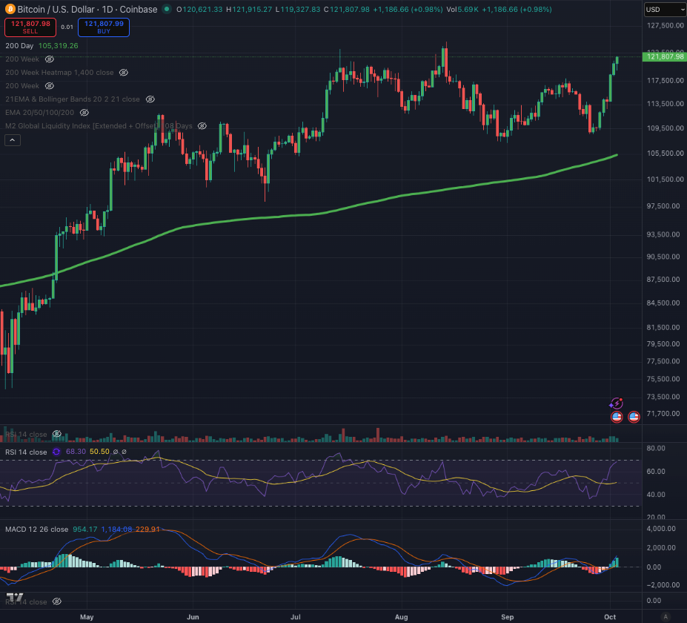Open the USD currency dropdown

pos(665,9)
